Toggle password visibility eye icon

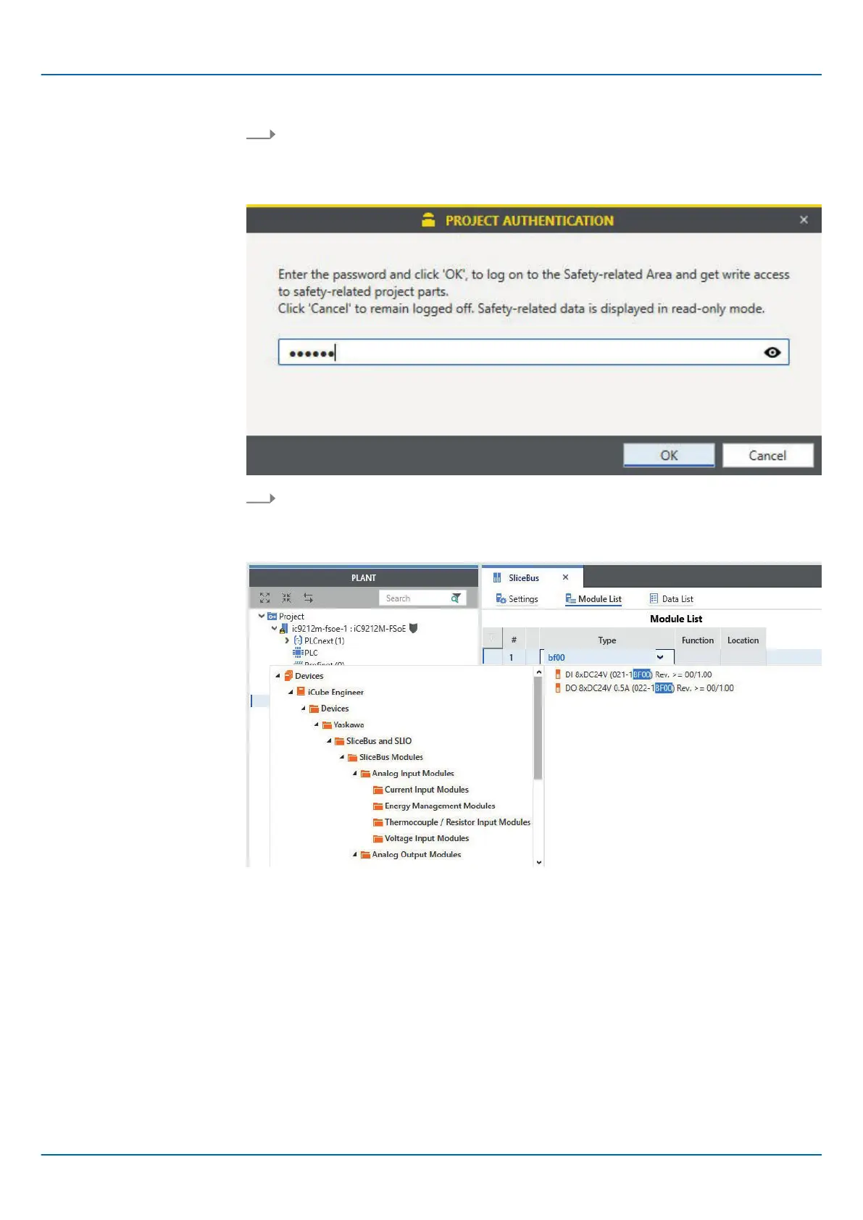pos(772,352)
